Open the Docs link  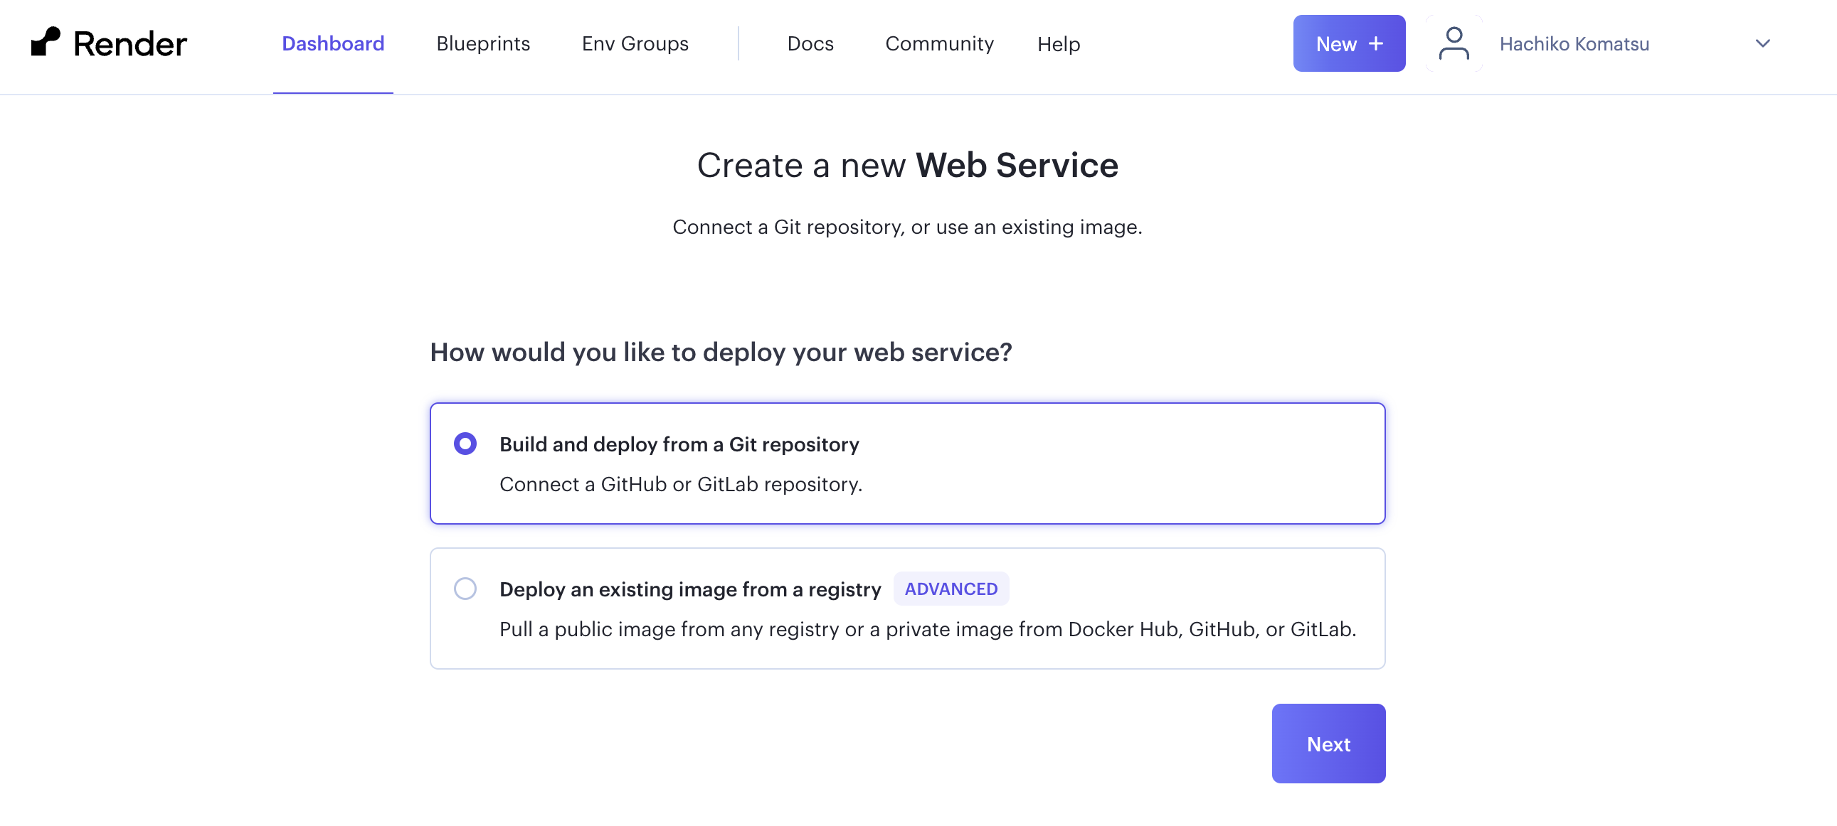pos(810,43)
